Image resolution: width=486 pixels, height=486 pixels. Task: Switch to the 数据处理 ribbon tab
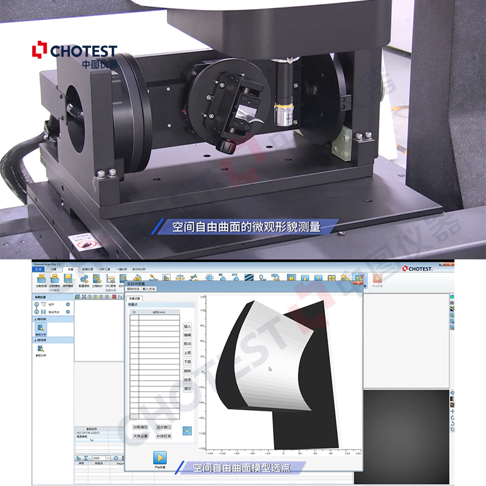[87, 269]
